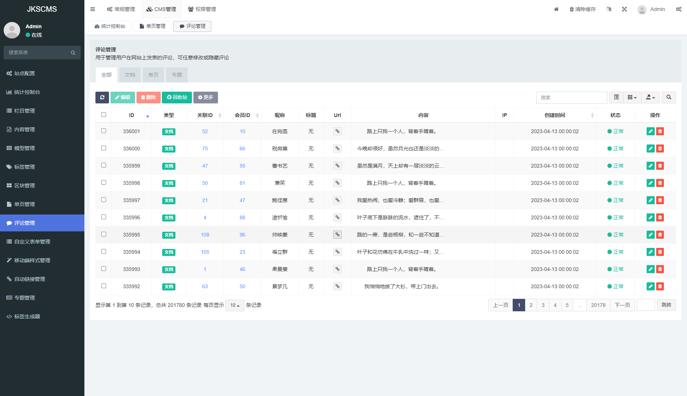Check the row checkbox for ID 335997
Image resolution: width=687 pixels, height=396 pixels.
103,200
